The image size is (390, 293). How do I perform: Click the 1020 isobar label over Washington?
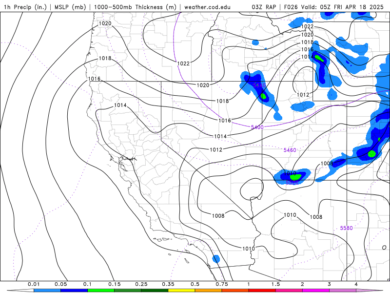tap(105, 23)
